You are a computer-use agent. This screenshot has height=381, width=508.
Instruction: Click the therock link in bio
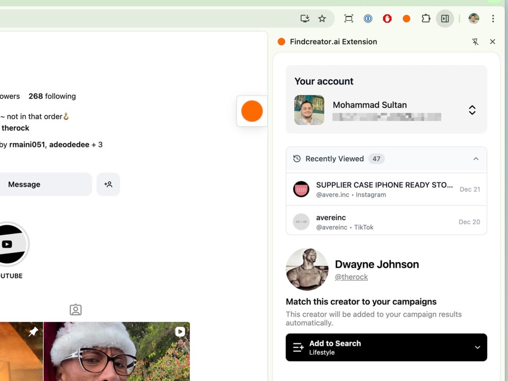15,128
